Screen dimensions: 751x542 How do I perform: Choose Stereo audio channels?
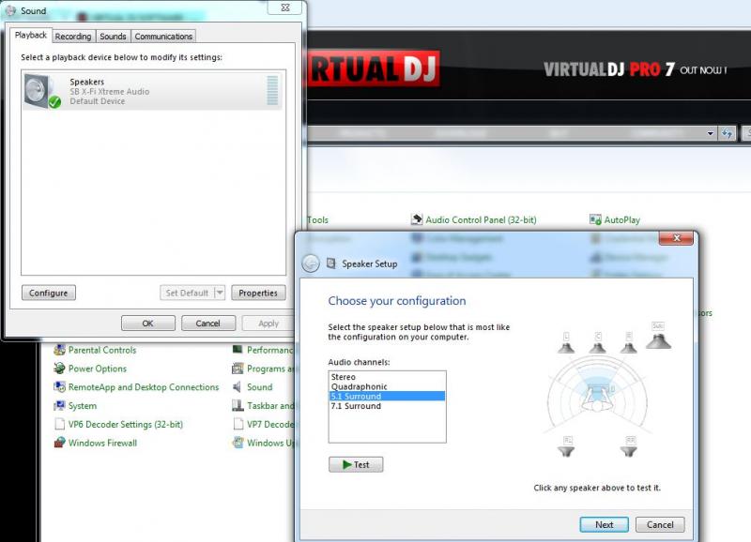point(387,377)
